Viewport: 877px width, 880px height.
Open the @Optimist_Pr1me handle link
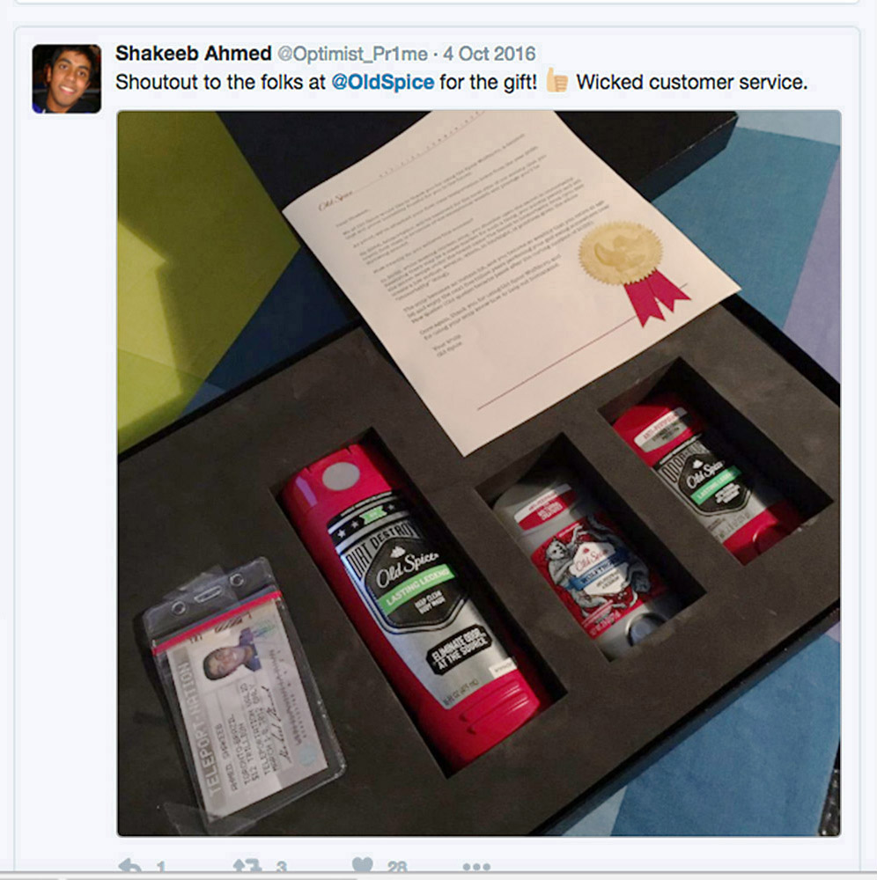(352, 54)
